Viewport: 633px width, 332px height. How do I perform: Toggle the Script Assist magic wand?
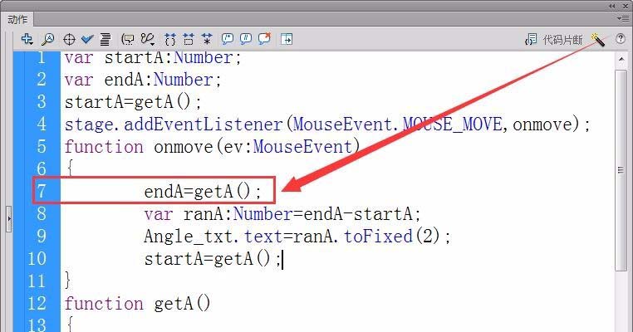click(x=598, y=40)
